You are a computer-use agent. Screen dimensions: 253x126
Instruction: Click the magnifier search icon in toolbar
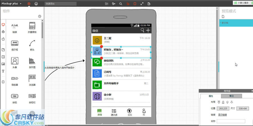[121, 4]
